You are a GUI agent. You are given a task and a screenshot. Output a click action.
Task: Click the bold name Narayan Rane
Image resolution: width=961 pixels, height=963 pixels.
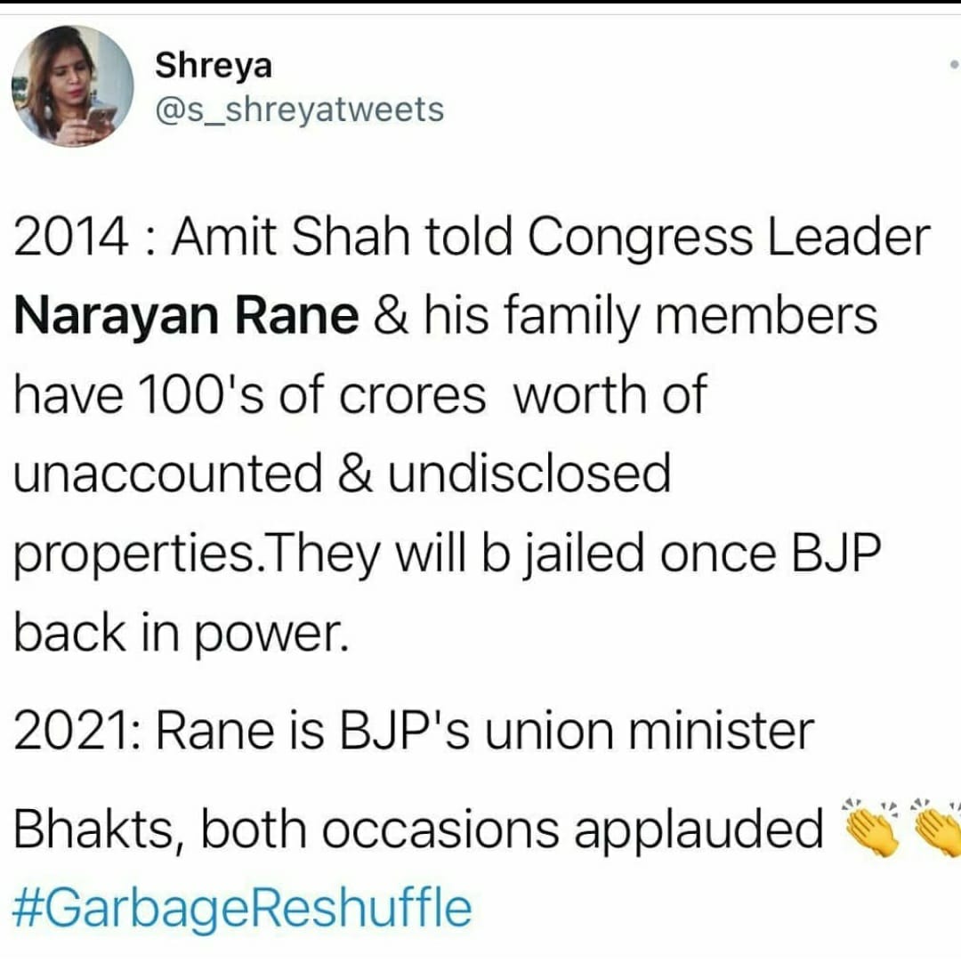(187, 316)
